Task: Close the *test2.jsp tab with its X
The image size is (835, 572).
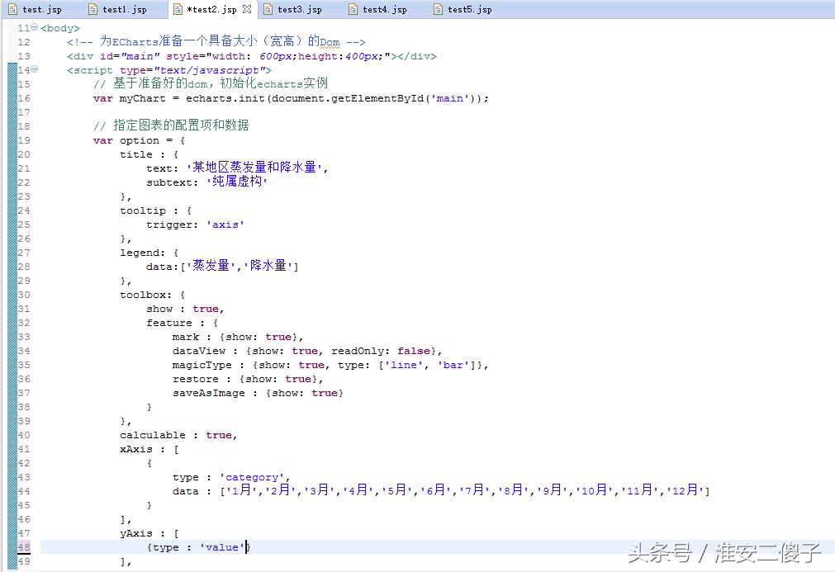Action: (x=247, y=9)
